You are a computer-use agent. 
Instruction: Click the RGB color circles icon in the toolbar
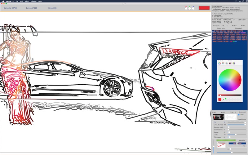pyautogui.click(x=189, y=8)
